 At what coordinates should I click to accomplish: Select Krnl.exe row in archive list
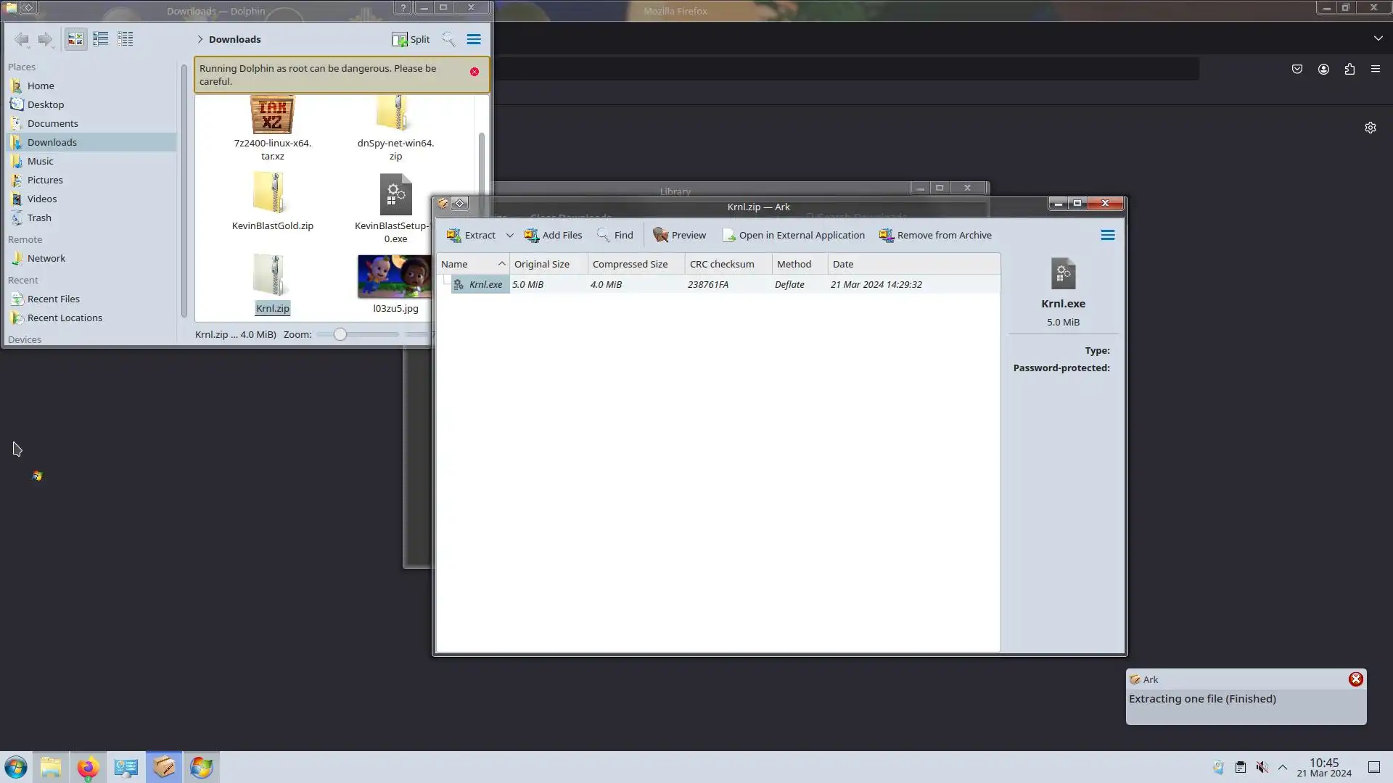[x=485, y=284]
